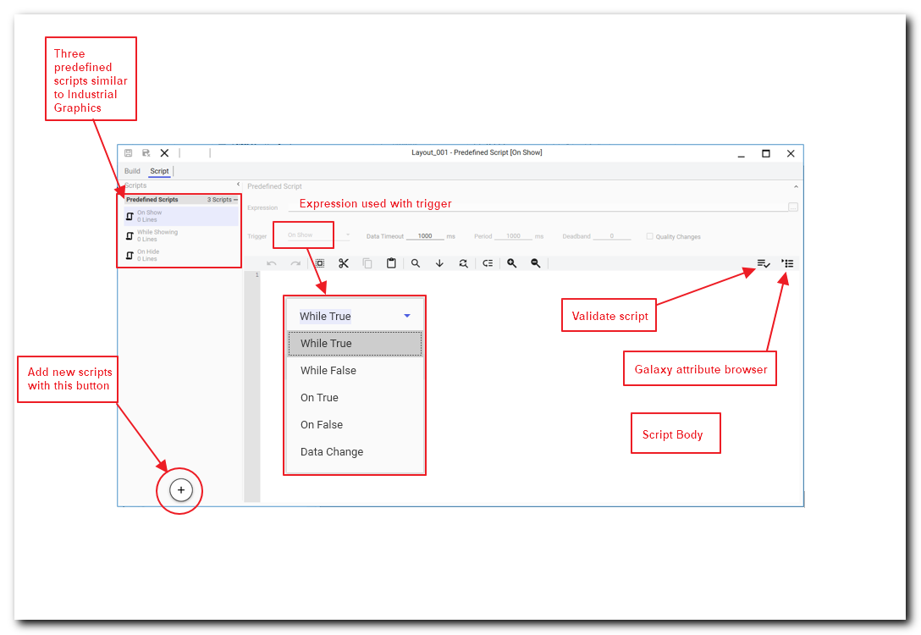The image size is (921, 635).
Task: Click the Find magnifier icon
Action: click(416, 263)
